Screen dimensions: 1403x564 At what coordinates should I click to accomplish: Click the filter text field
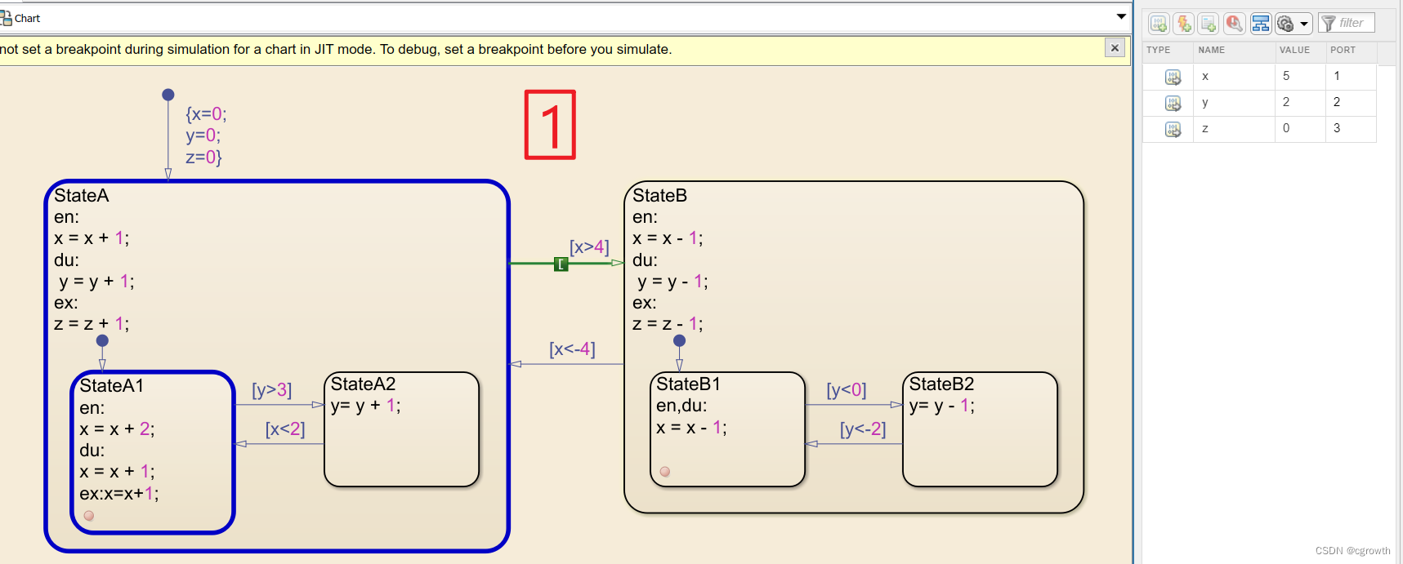pyautogui.click(x=1347, y=23)
